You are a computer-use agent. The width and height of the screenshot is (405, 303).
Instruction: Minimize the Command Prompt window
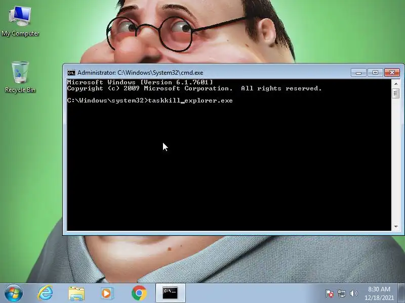click(358, 73)
